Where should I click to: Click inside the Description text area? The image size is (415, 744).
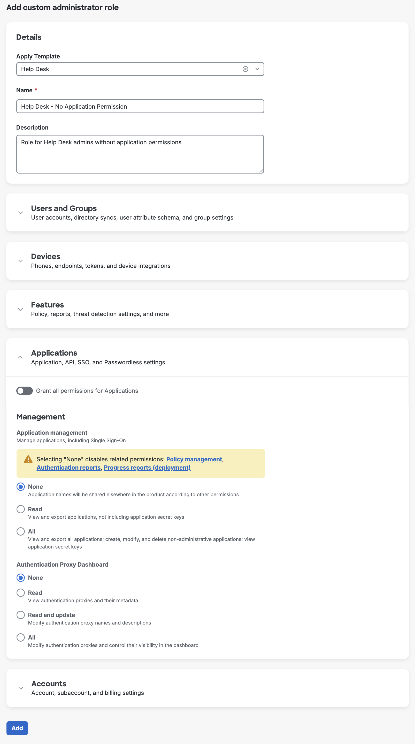(140, 153)
